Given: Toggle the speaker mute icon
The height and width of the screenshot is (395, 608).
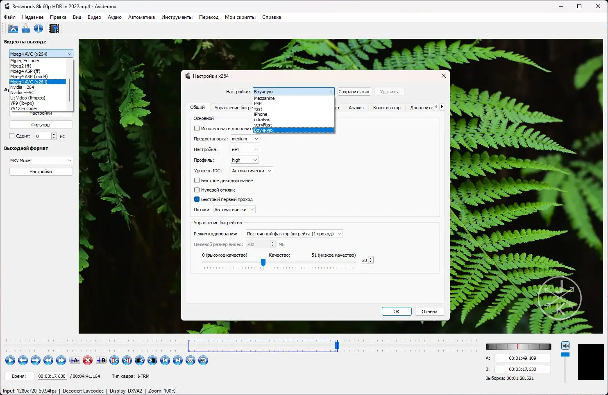Looking at the screenshot, I should [x=565, y=346].
